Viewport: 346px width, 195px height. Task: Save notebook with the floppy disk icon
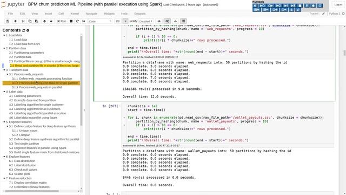coord(8,21)
